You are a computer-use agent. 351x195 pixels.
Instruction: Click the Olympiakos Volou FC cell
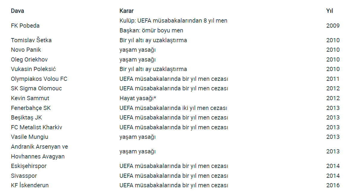coord(39,79)
